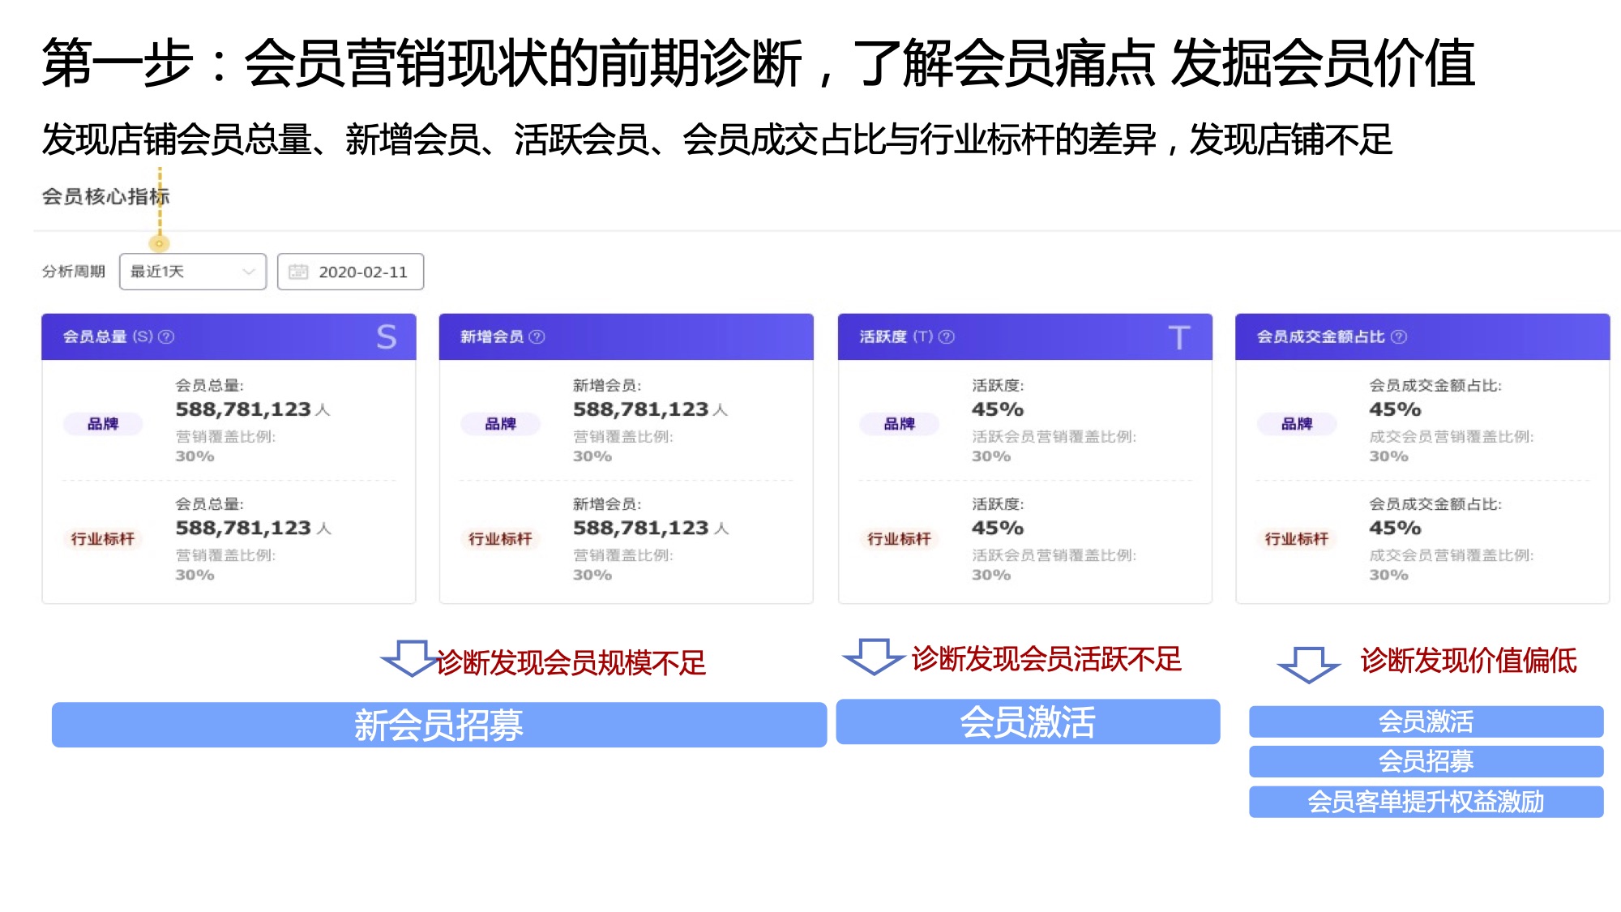The image size is (1621, 912).
Task: Click the 会员核心指标 section heading
Action: 105,196
